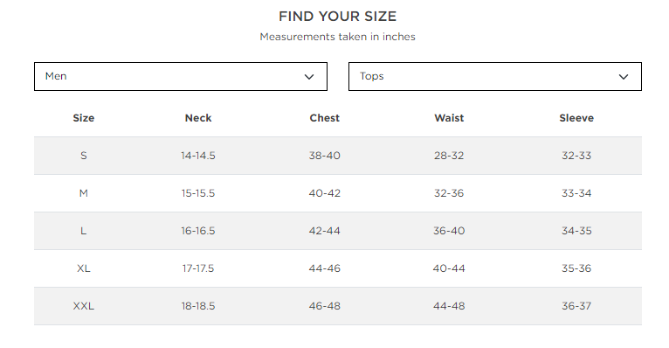Click the Size column header
Screen dimensions: 669x348
[84, 118]
